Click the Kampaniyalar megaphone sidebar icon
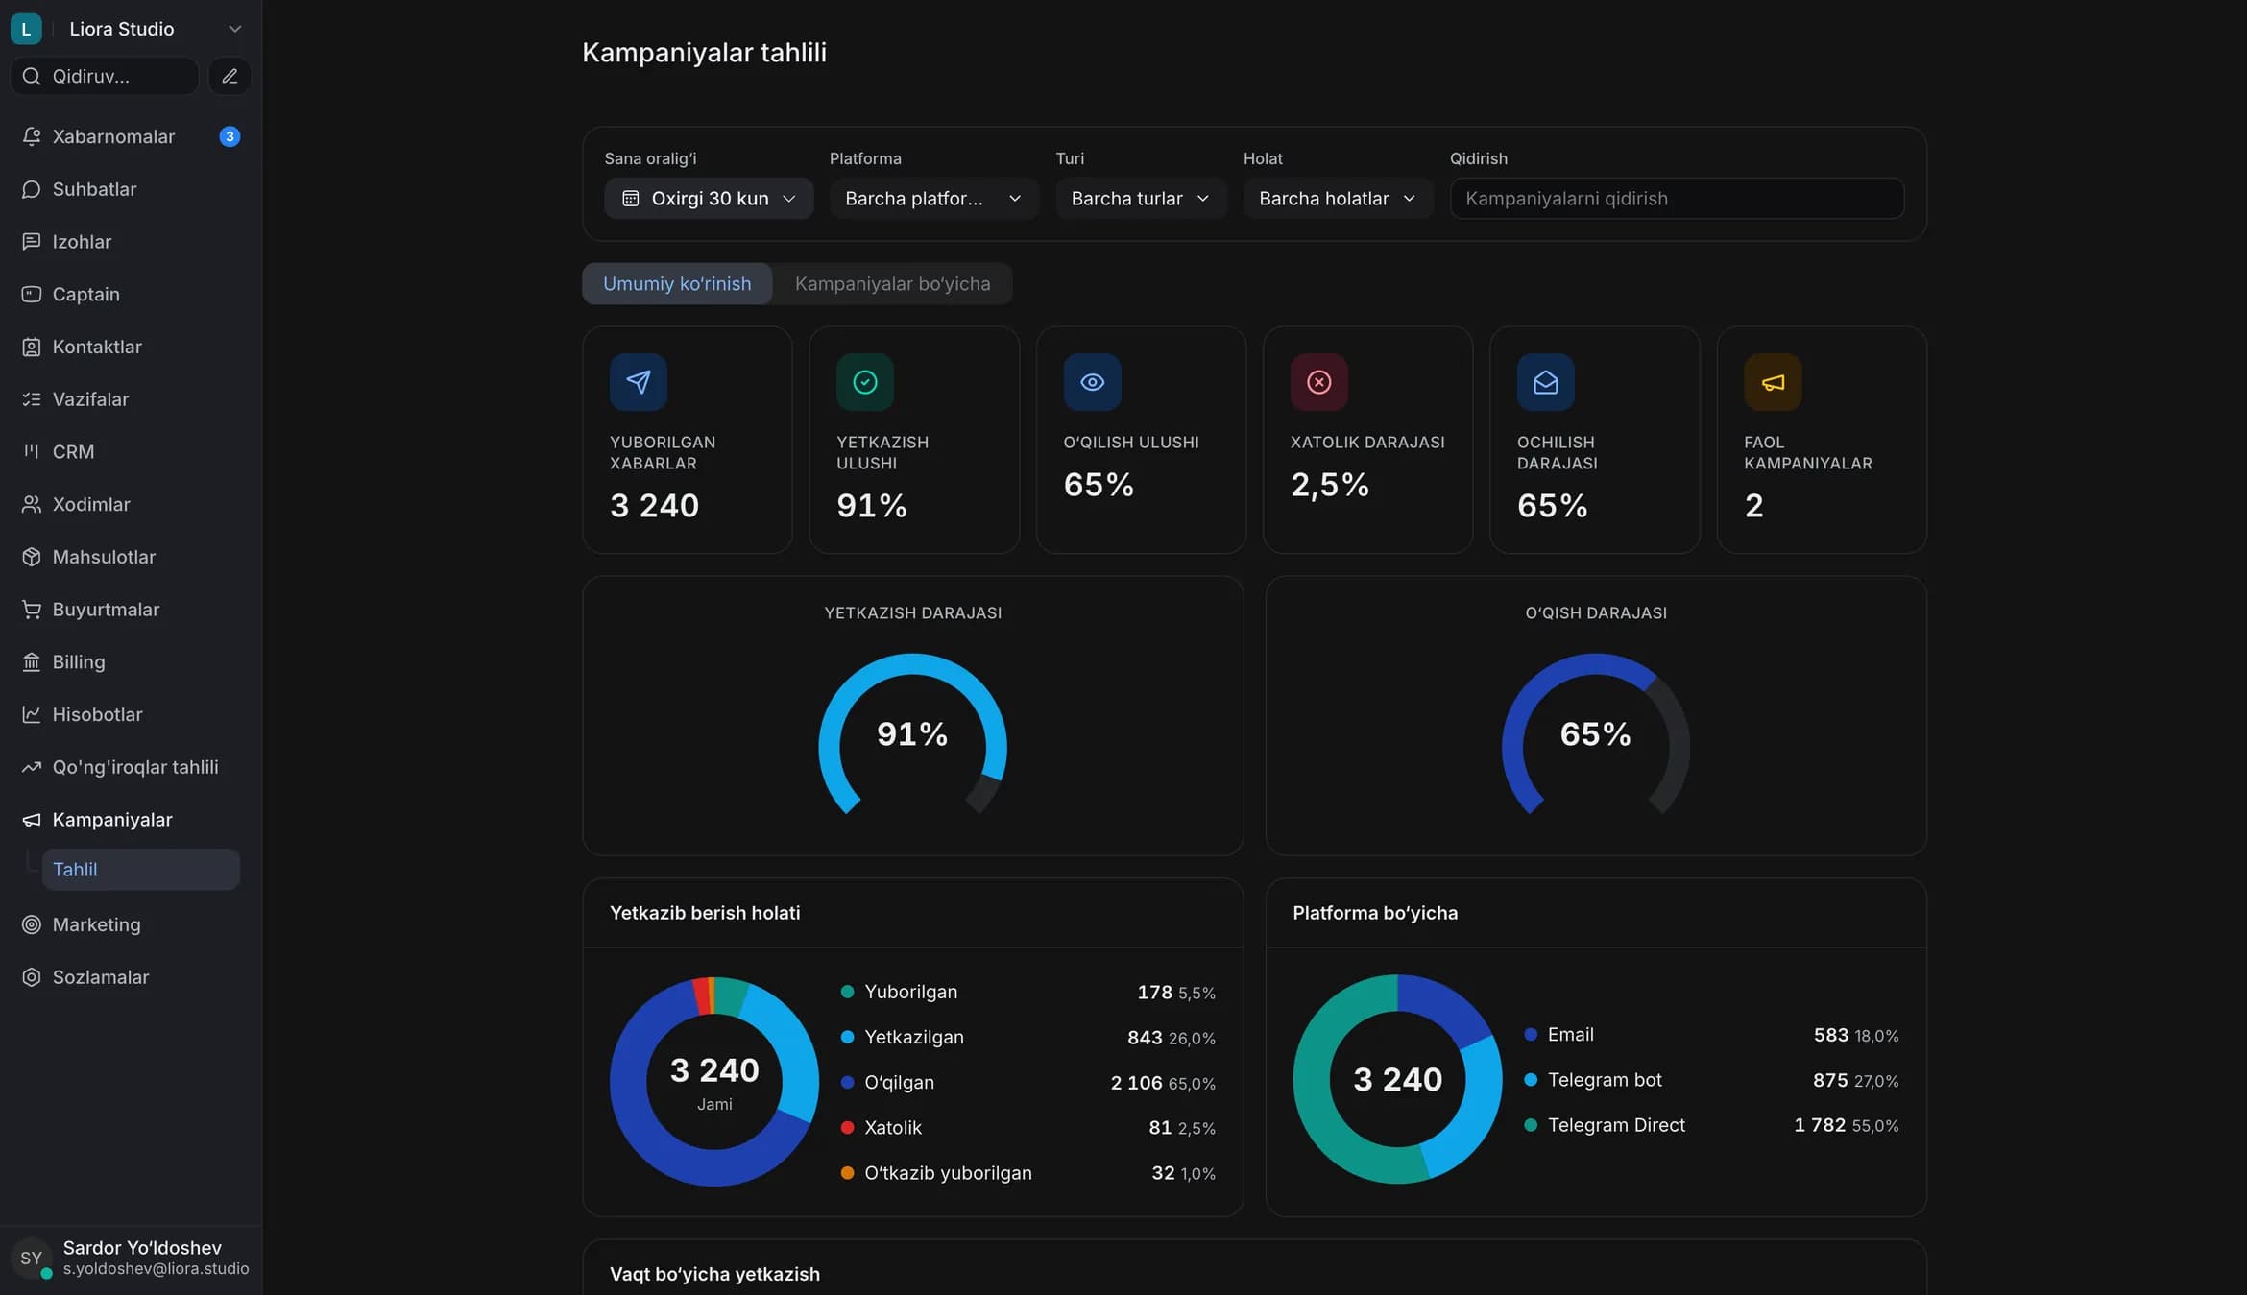The height and width of the screenshot is (1295, 2247). (x=32, y=820)
